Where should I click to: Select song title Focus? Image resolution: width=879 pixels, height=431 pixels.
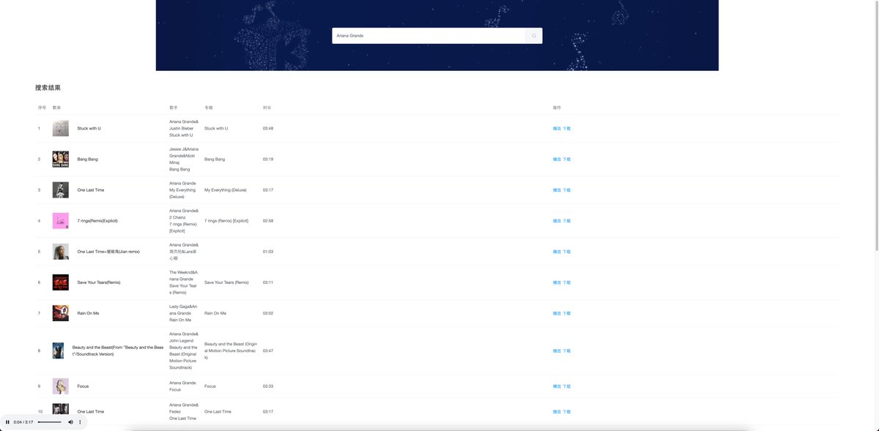click(x=83, y=386)
